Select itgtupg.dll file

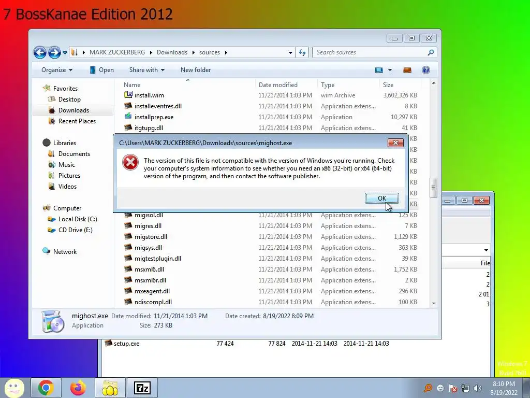pos(149,128)
